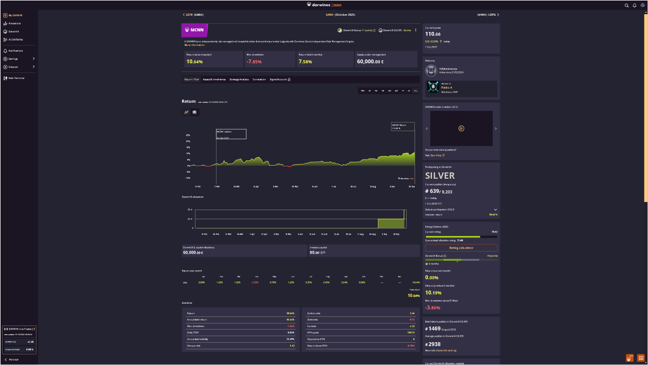648x365 pixels.
Task: Click the current rating progress bar
Action: click(x=461, y=236)
